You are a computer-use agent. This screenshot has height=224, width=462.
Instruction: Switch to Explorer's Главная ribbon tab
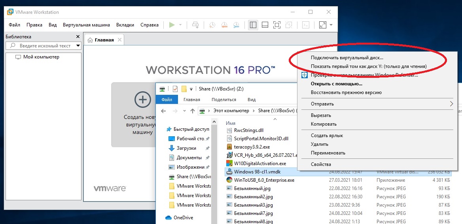[192, 100]
